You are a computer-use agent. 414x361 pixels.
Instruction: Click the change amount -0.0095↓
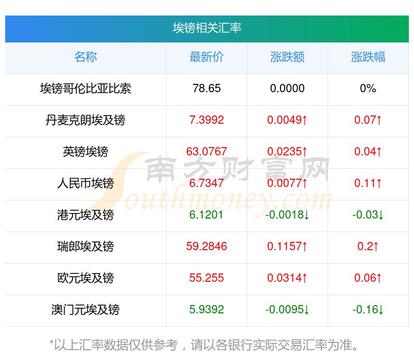tap(287, 310)
